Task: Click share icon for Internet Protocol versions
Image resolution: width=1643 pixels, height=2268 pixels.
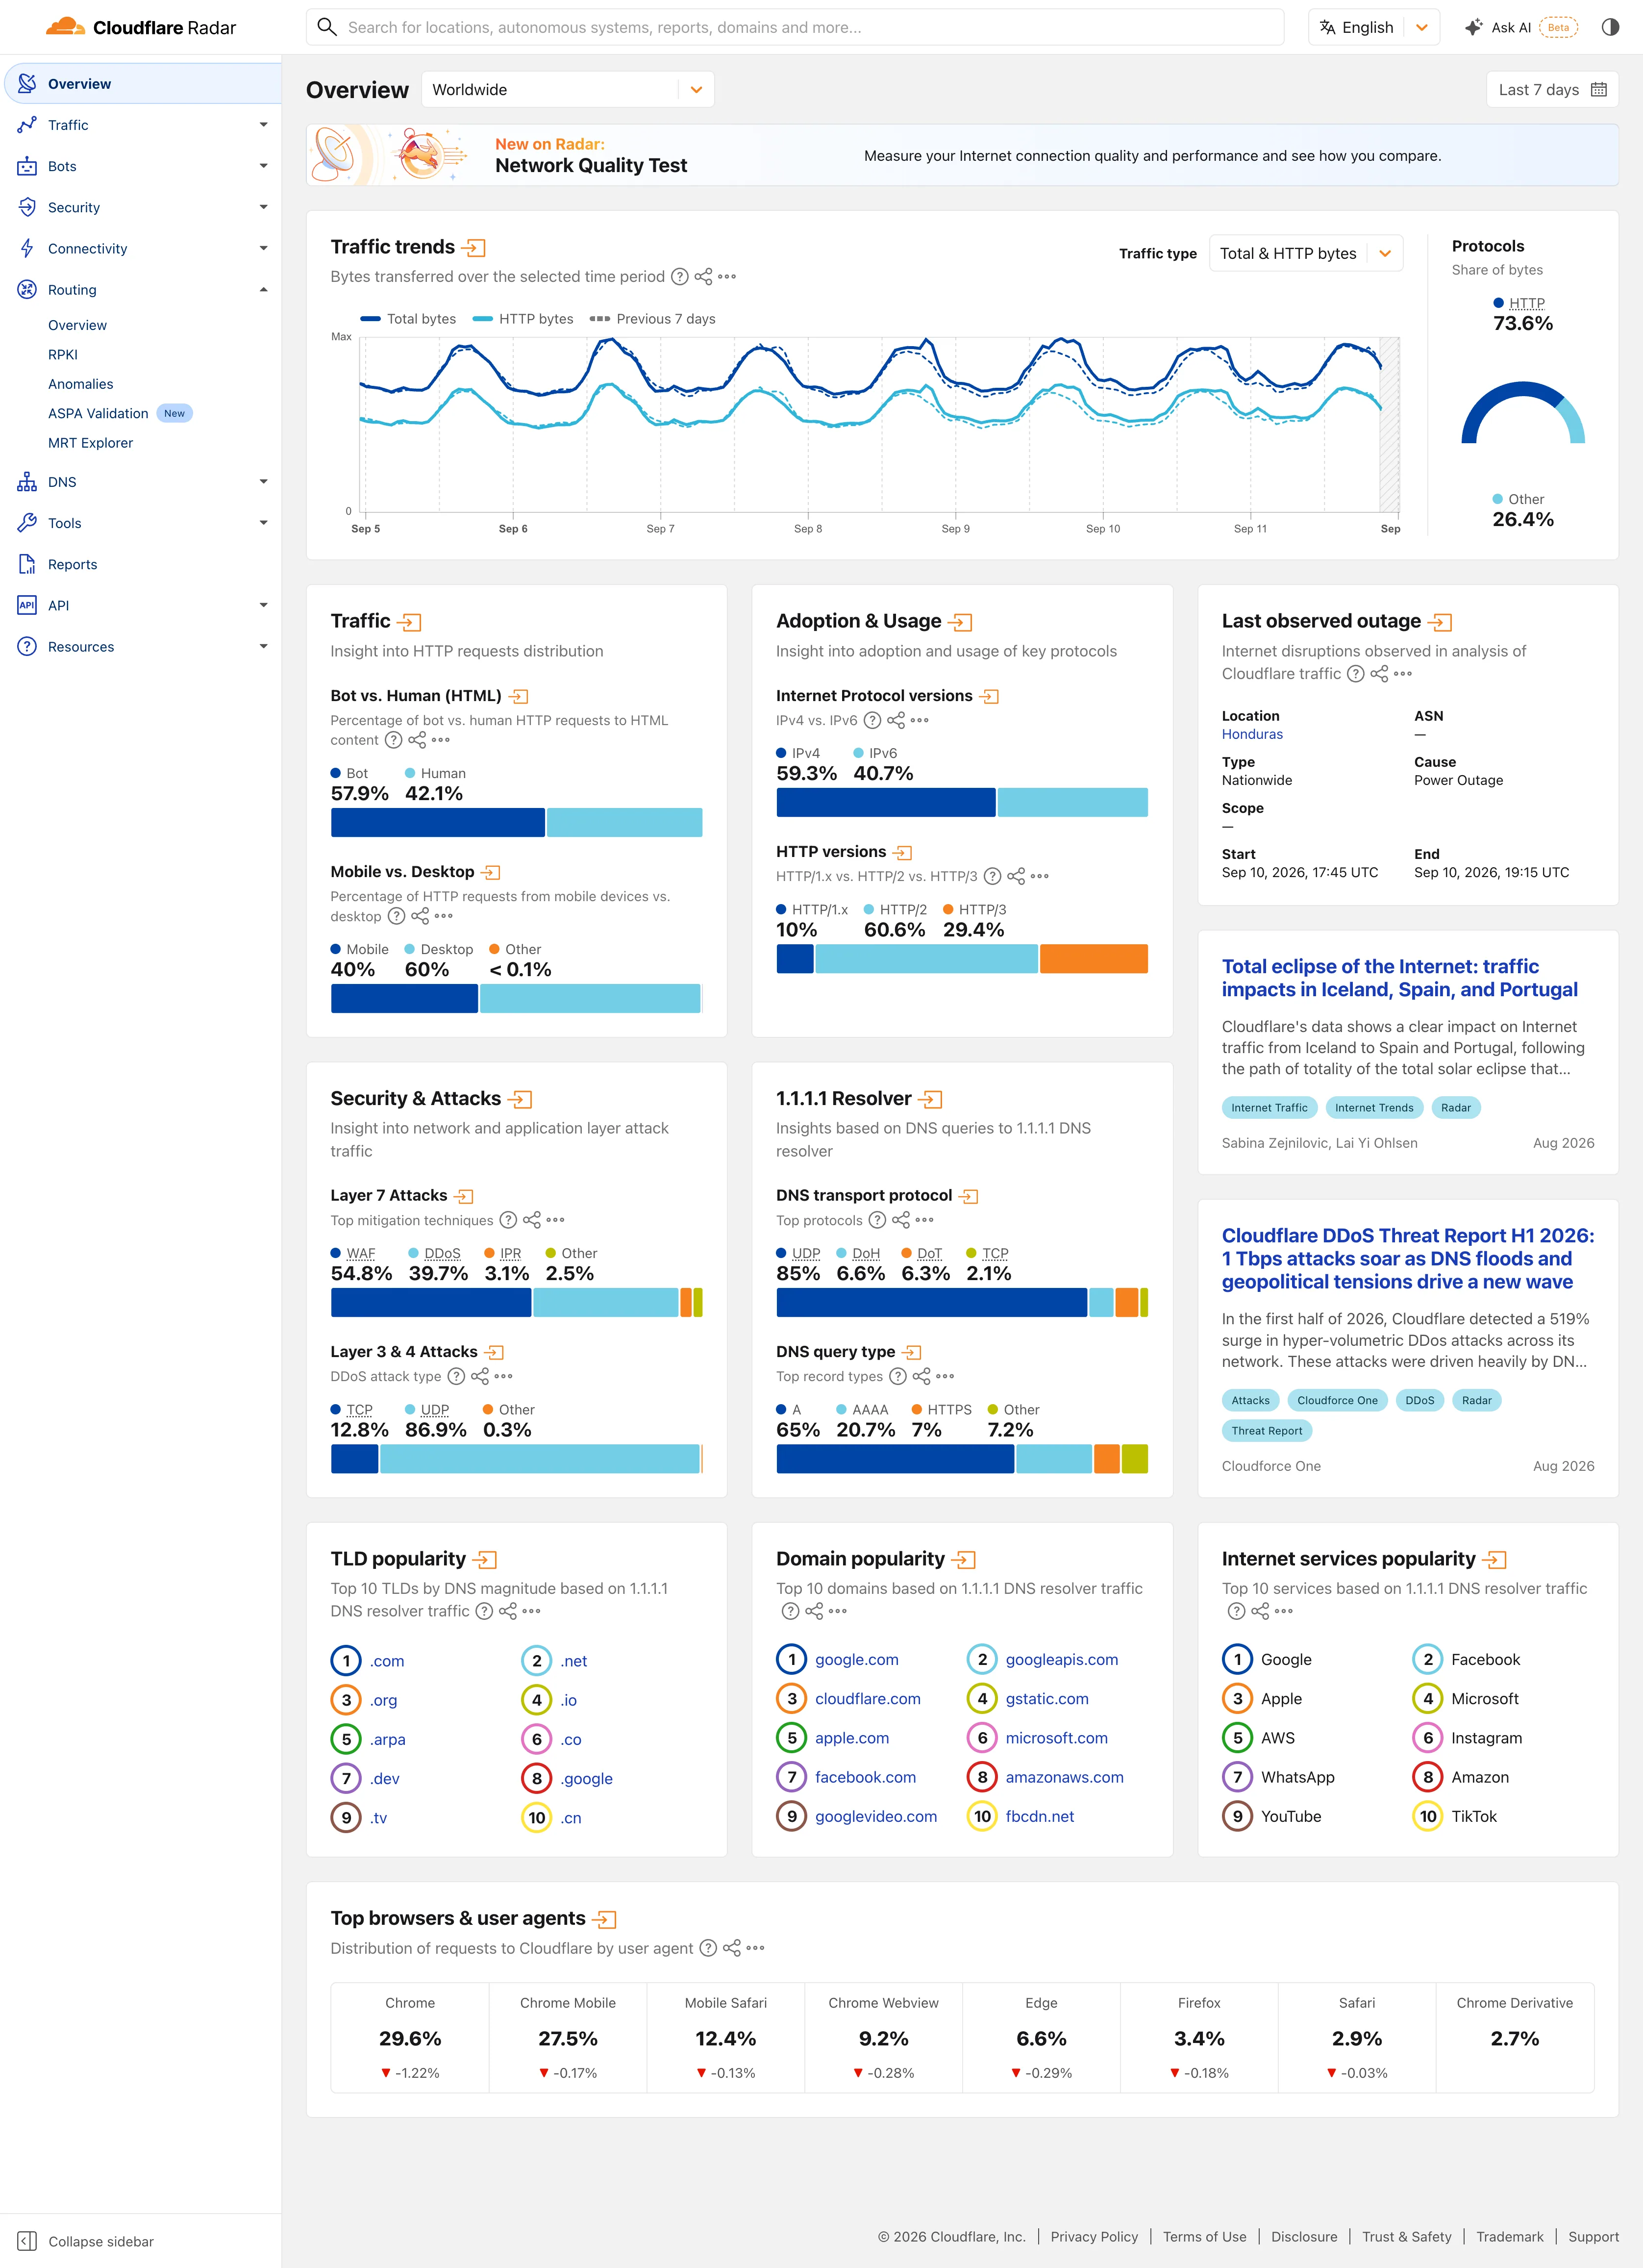Action: click(896, 720)
